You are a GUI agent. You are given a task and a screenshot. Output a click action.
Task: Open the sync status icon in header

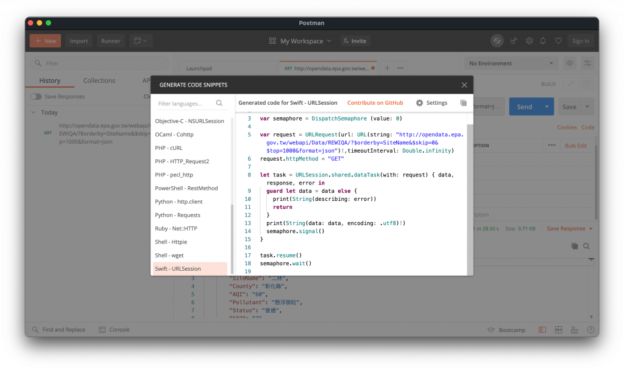(x=497, y=41)
